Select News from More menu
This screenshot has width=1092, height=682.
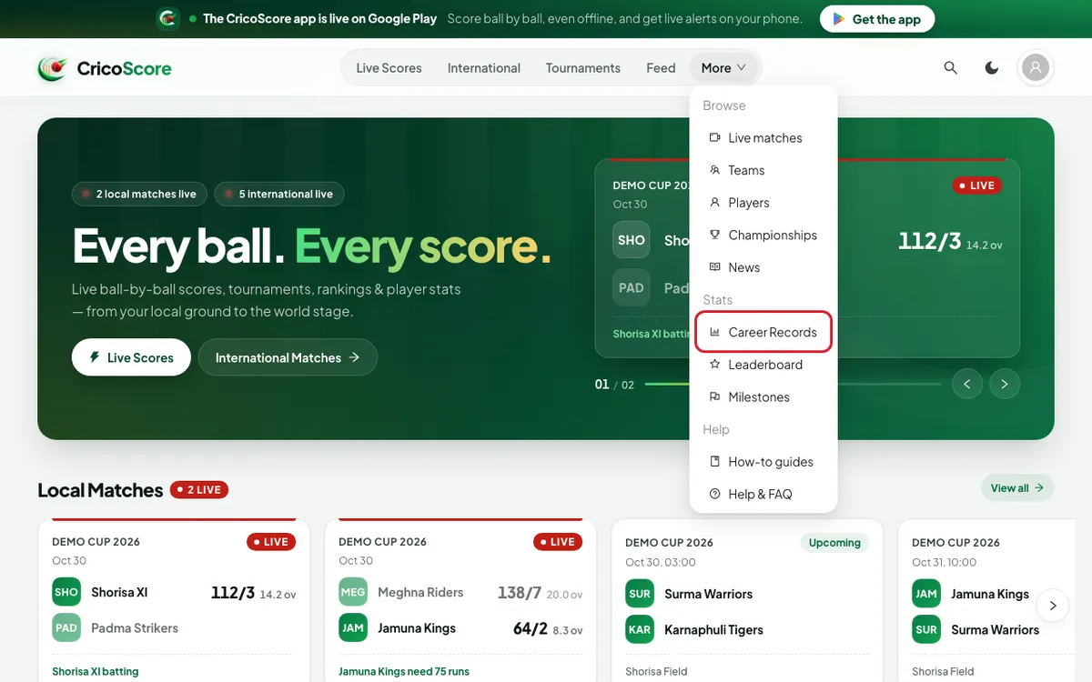[x=763, y=267]
